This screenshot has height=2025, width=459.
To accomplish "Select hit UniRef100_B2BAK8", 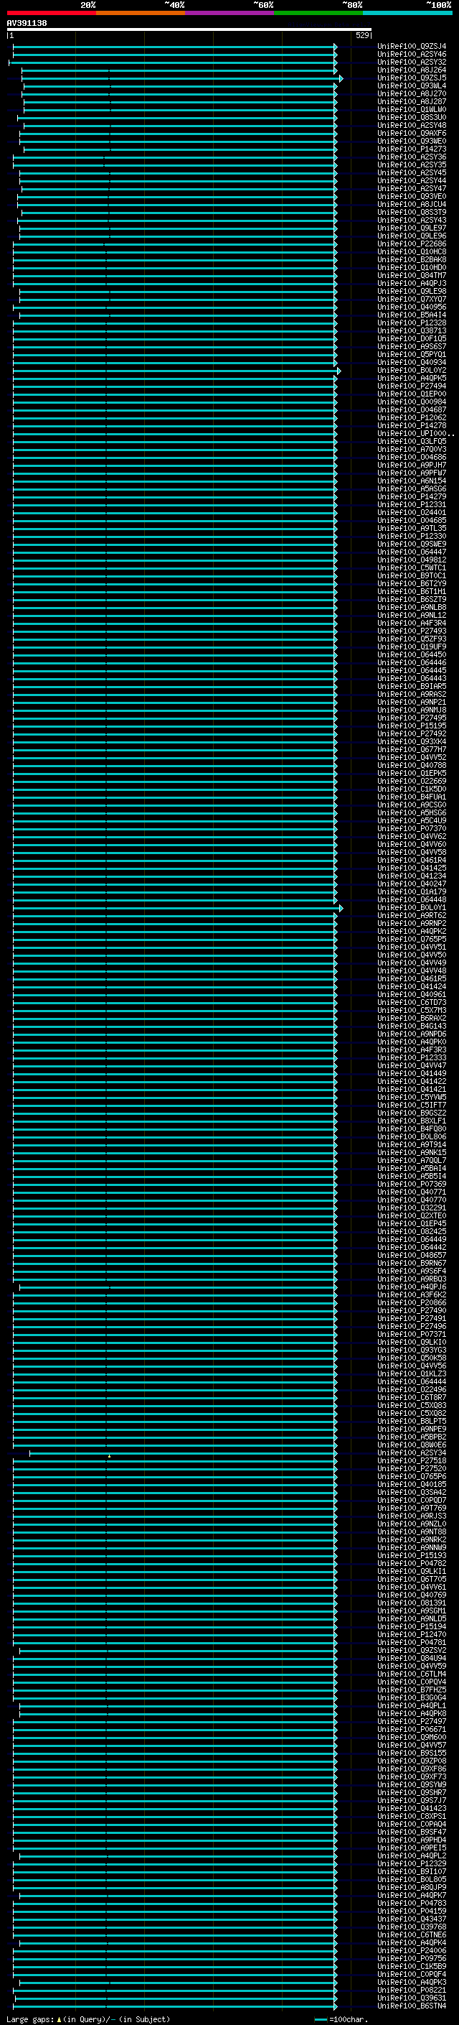I will 411,260.
